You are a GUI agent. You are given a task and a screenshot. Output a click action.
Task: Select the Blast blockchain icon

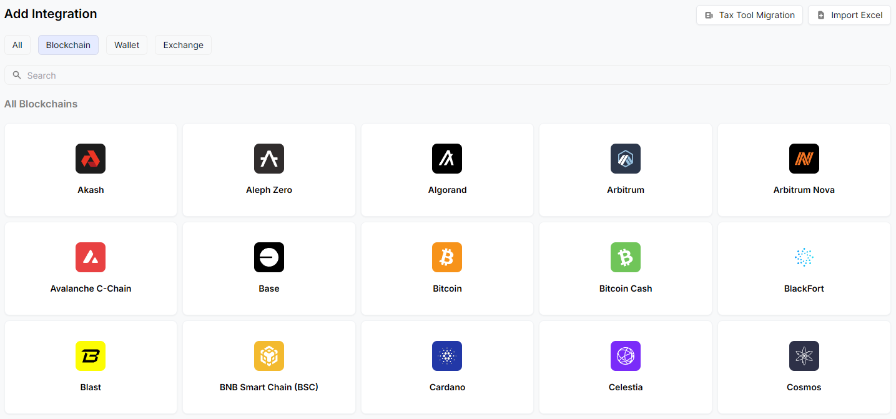click(x=91, y=367)
